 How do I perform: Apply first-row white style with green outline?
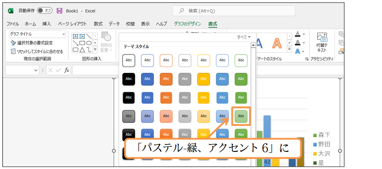[241, 60]
